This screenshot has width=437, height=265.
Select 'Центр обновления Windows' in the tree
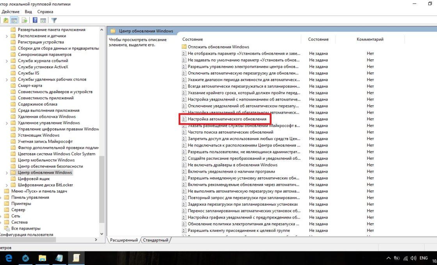coord(45,173)
